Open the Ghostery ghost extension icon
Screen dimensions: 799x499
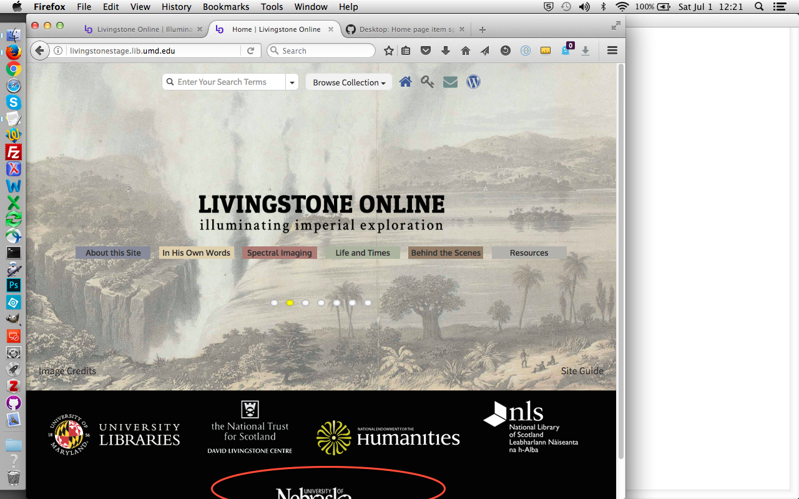click(567, 49)
